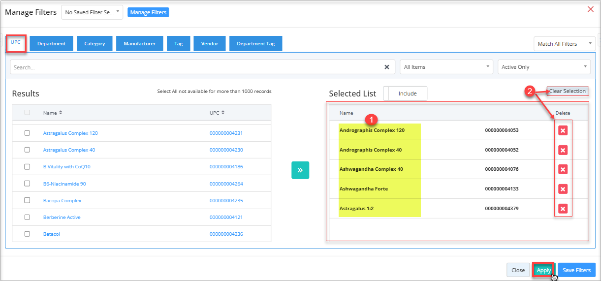
Task: Switch to the Department tab
Action: coord(51,44)
